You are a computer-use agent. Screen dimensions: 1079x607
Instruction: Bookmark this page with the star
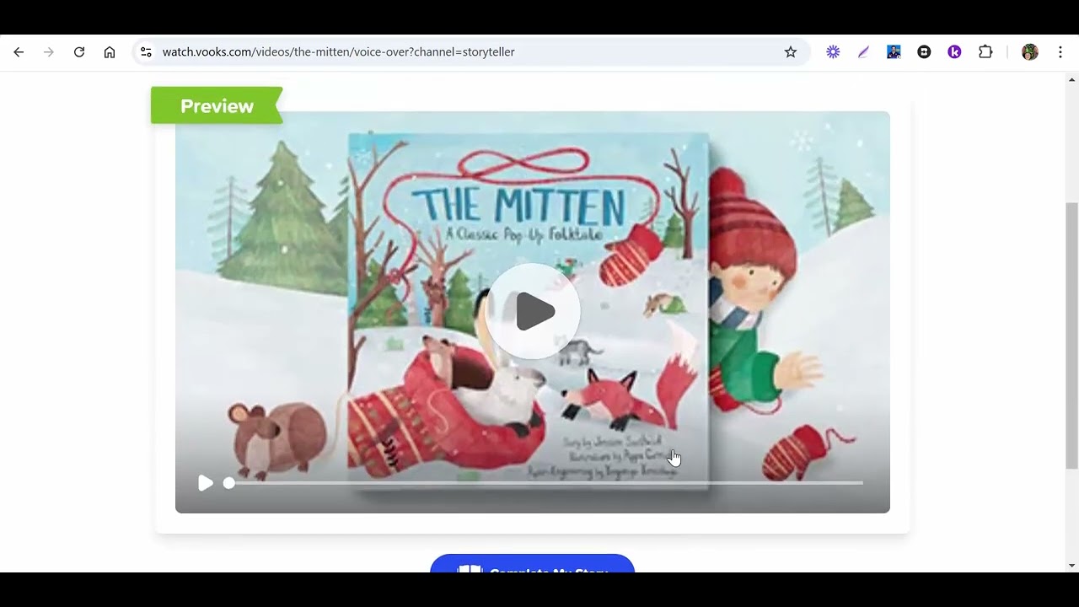pos(791,52)
